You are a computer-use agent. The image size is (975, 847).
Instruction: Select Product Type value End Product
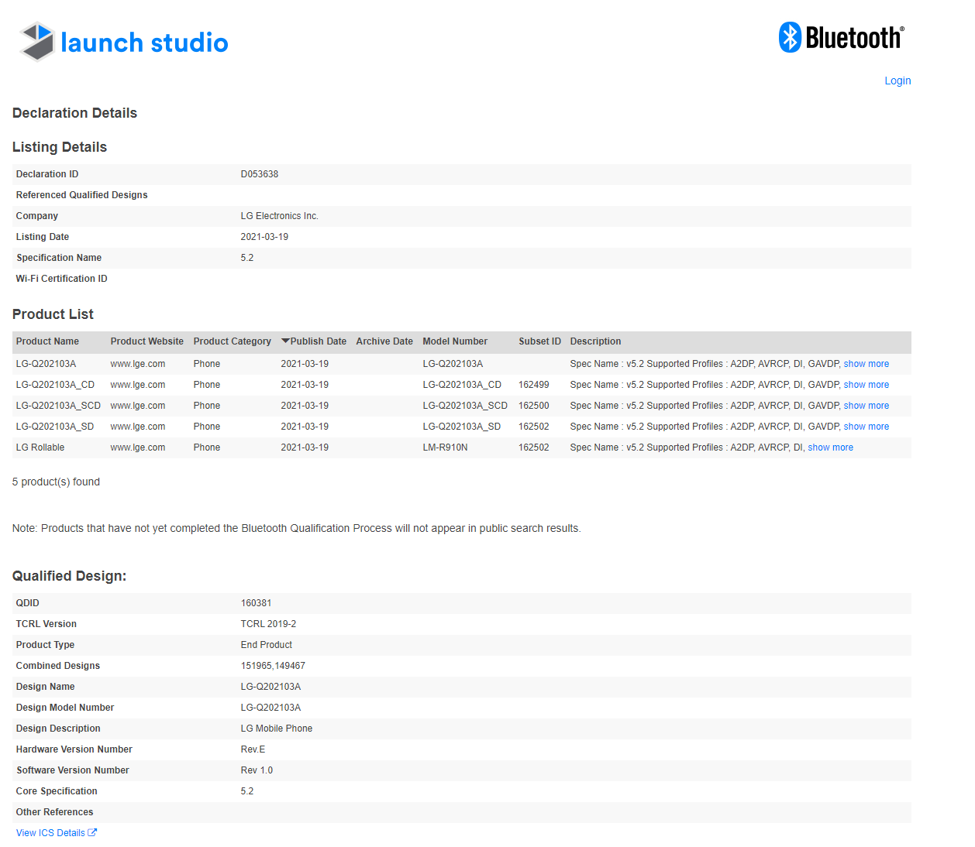pos(267,645)
